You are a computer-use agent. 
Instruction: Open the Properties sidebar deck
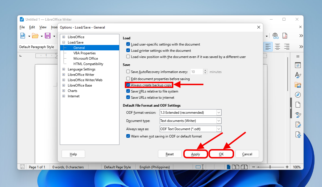coord(298,65)
